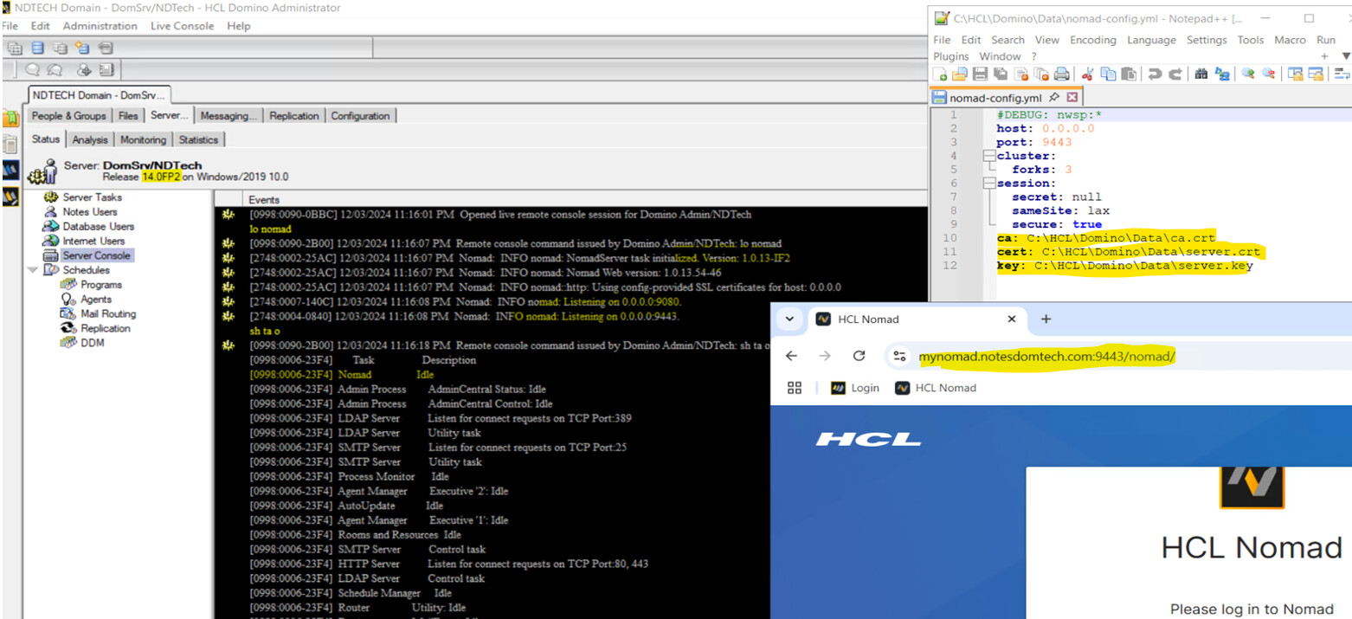Open Administration menu in Domino Administrator
Viewport: 1352px width, 619px height.
(100, 26)
